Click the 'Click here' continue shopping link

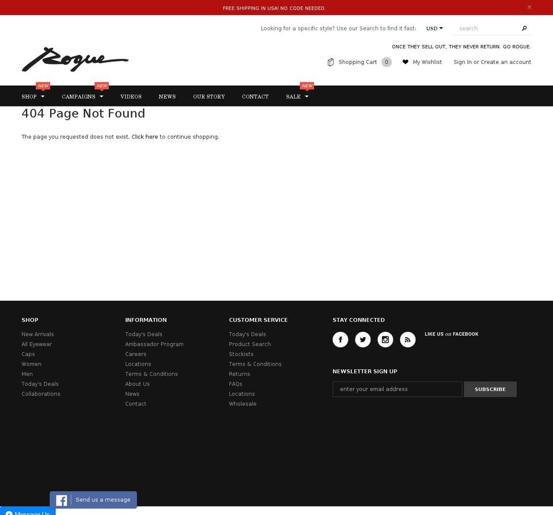click(145, 137)
